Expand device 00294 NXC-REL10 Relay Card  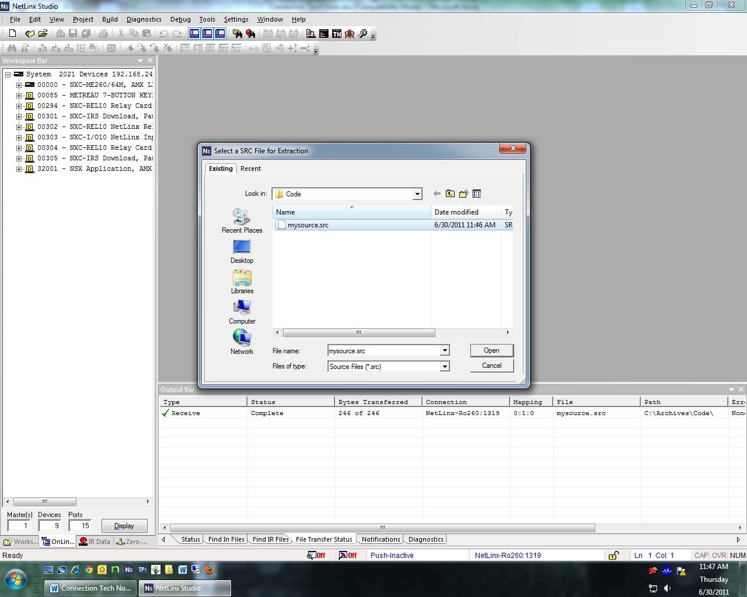pyautogui.click(x=19, y=106)
